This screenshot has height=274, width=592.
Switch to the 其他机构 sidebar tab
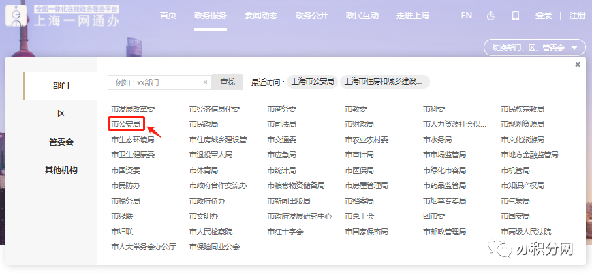(61, 170)
